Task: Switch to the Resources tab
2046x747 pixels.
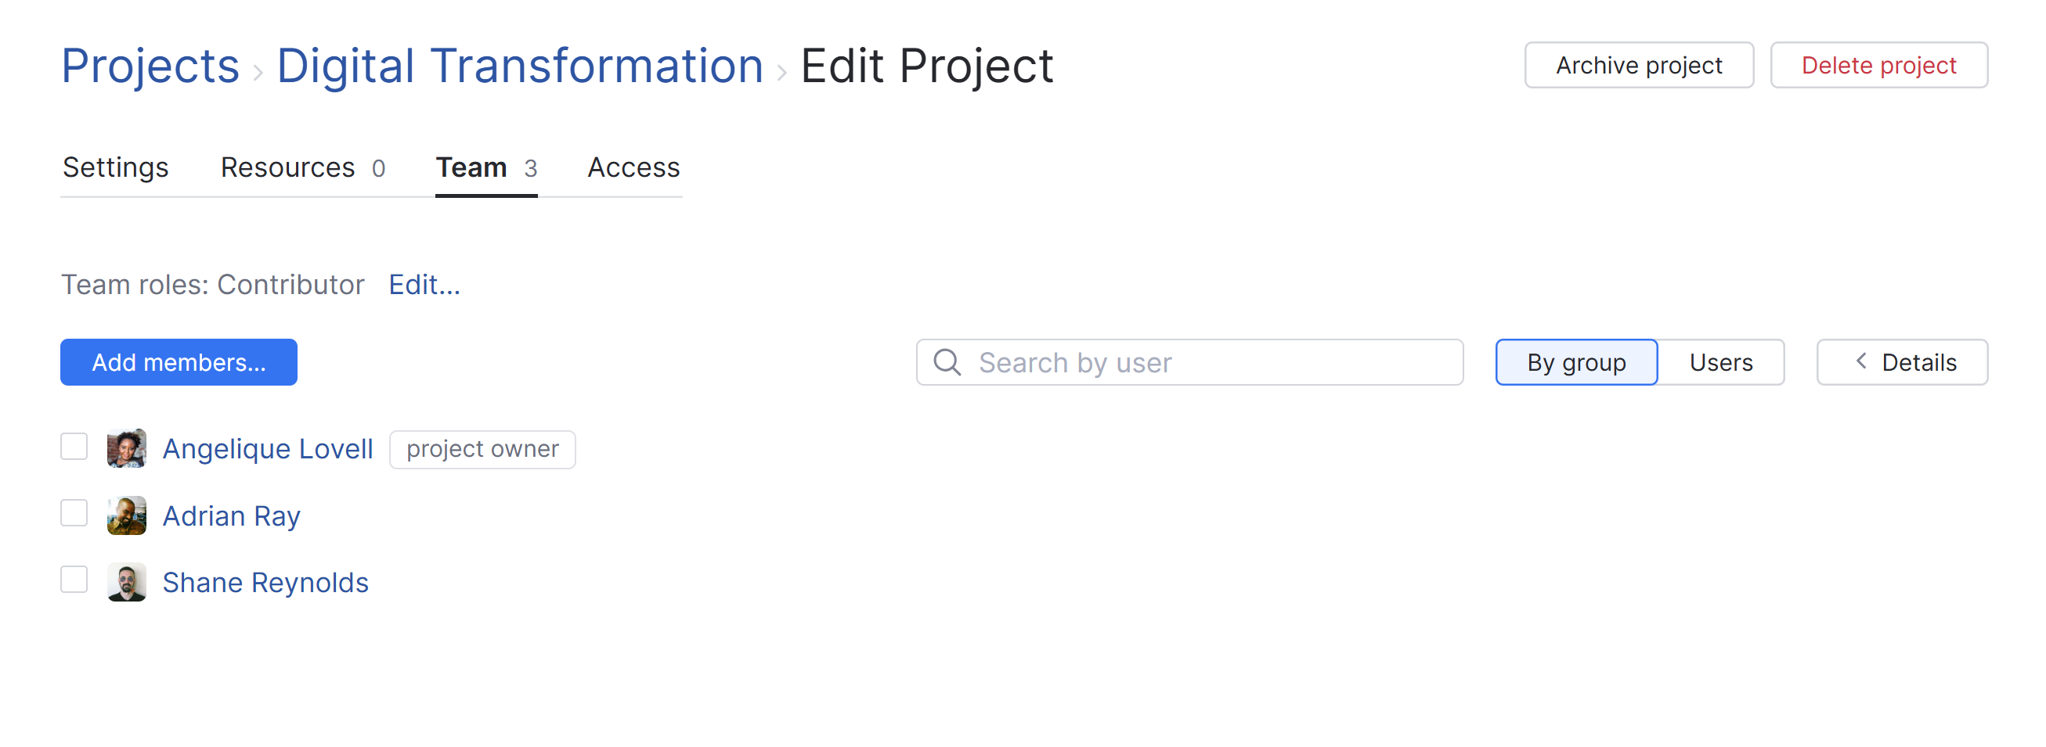Action: tap(301, 167)
